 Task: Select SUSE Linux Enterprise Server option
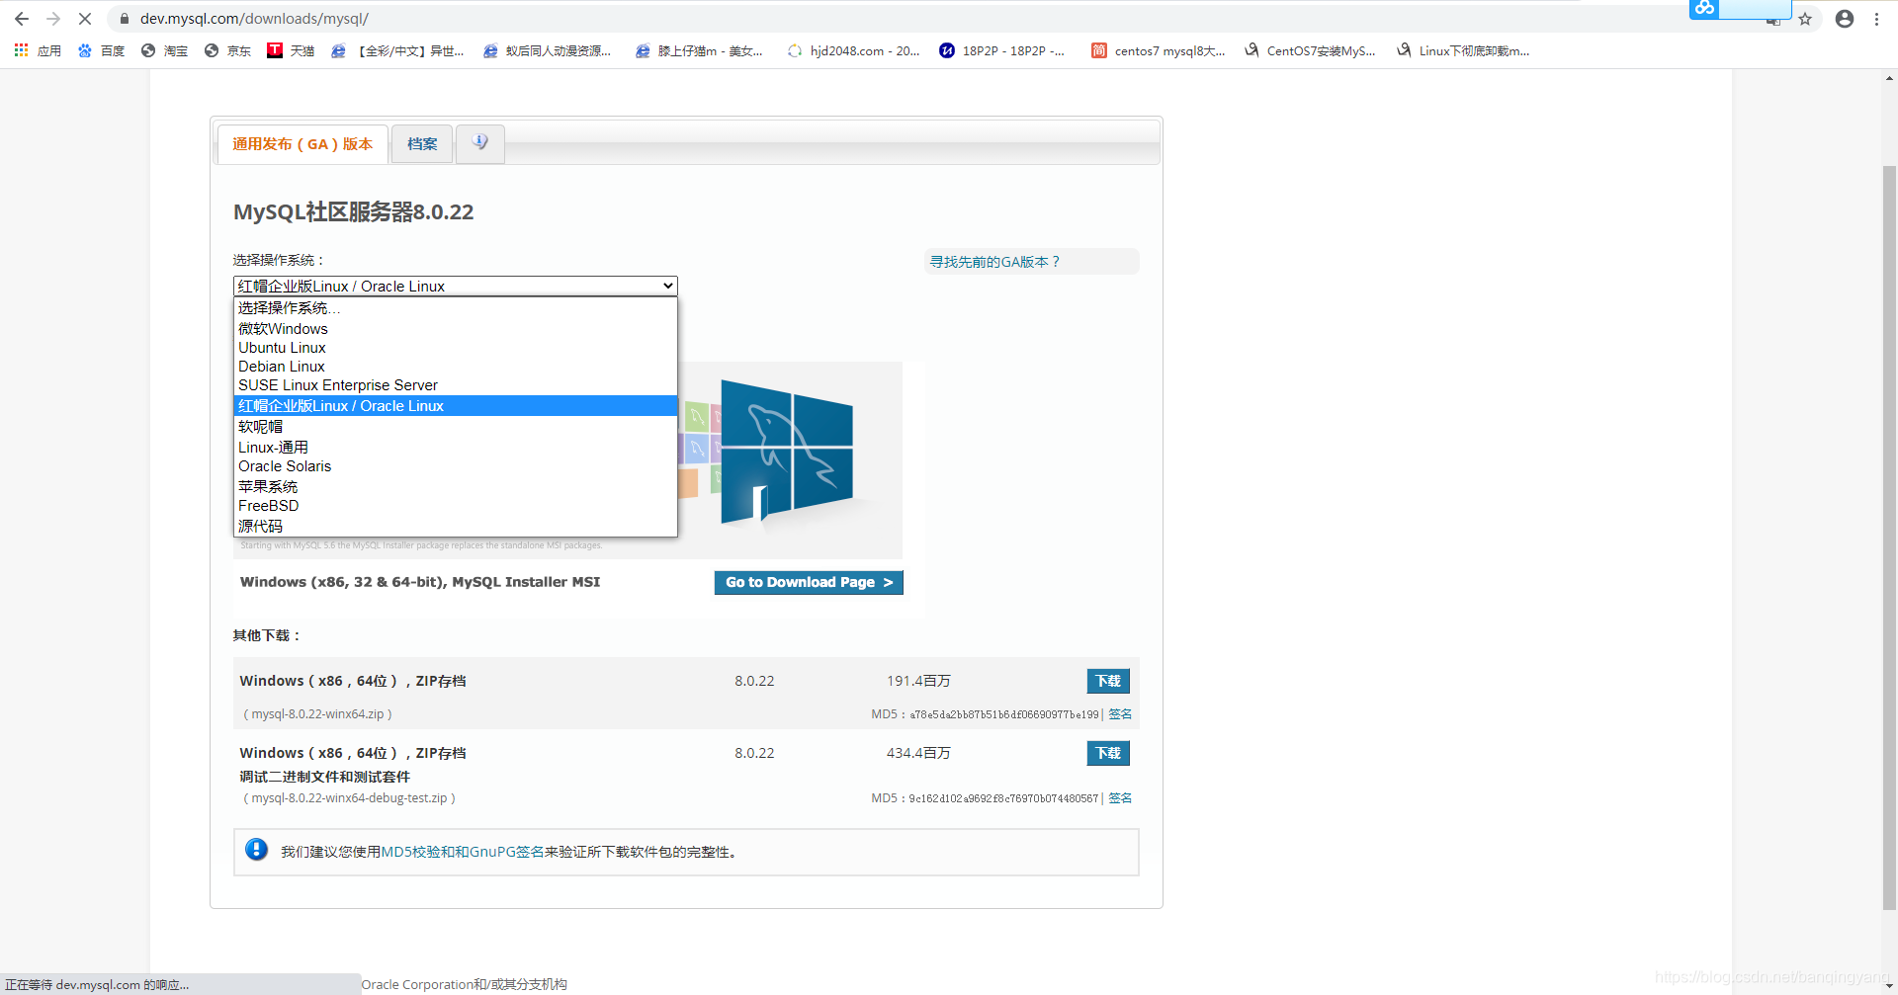[x=456, y=385]
